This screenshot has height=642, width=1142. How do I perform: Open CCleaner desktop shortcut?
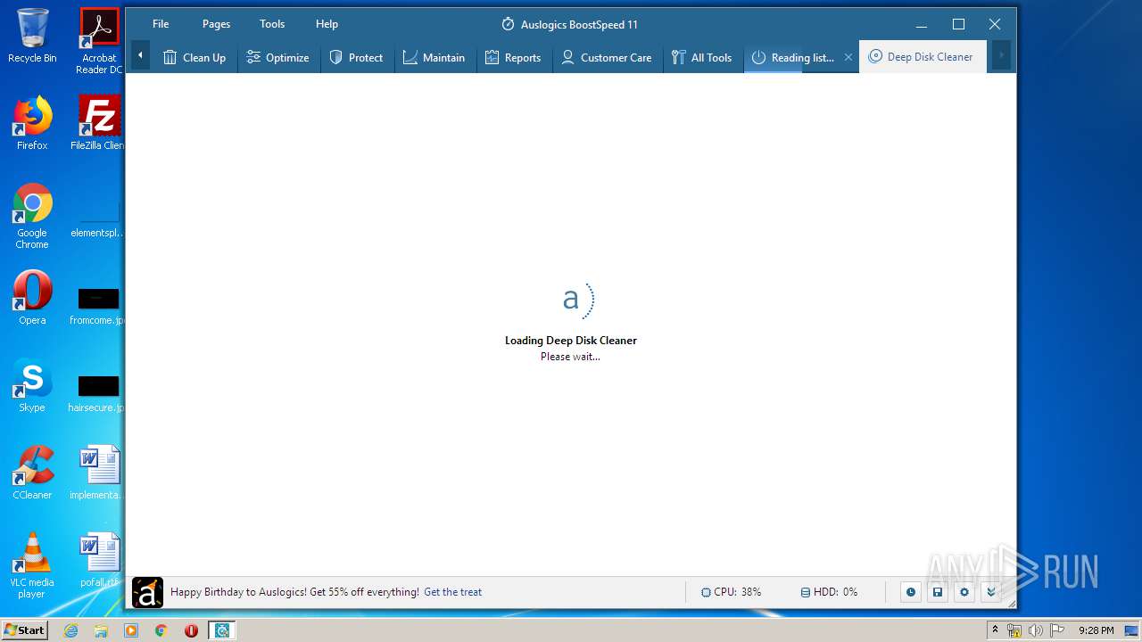coord(32,473)
